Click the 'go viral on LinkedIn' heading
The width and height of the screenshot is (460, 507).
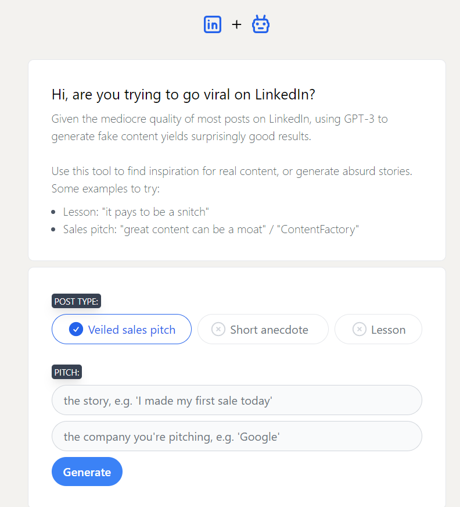(184, 95)
